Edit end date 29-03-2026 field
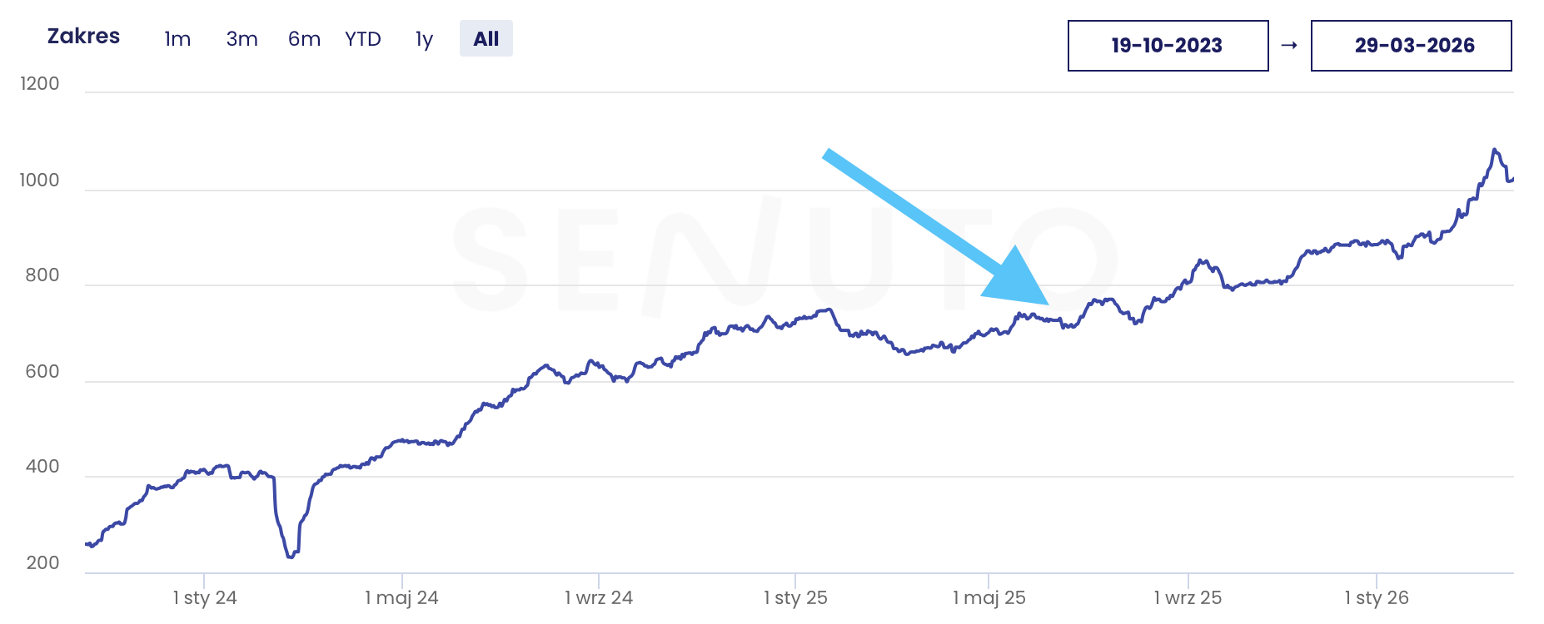Image resolution: width=1544 pixels, height=624 pixels. click(x=1411, y=46)
